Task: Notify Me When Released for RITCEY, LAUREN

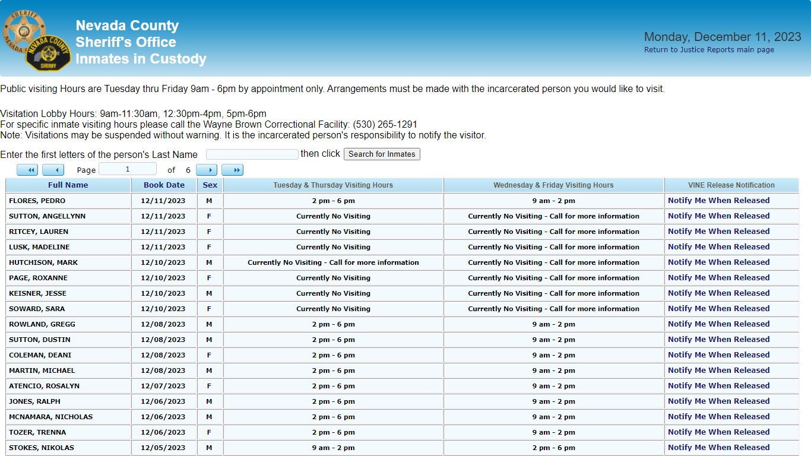Action: pos(718,232)
